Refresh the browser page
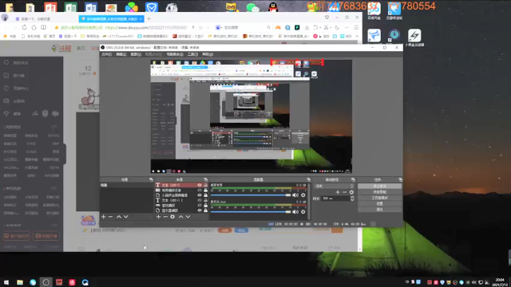Viewport: 511px width, 287px height. click(x=25, y=27)
